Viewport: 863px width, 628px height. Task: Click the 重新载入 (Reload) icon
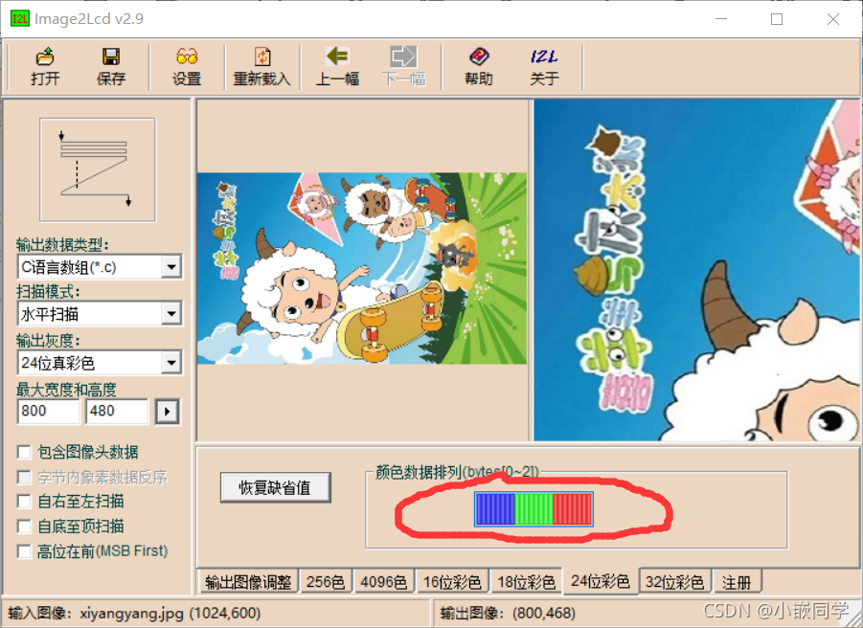coord(262,56)
